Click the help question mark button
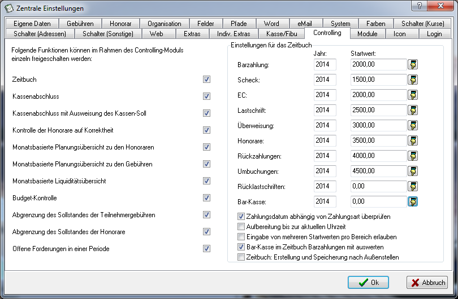 420,6
